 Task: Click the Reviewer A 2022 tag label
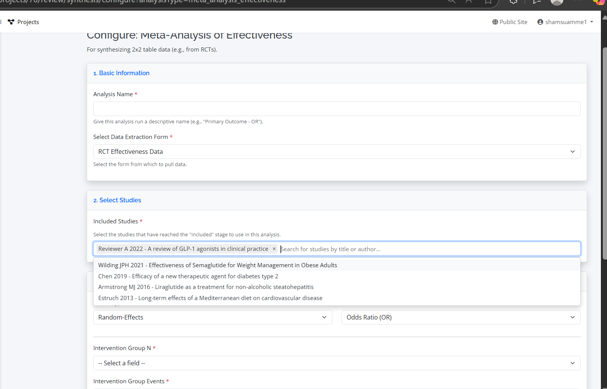tap(183, 249)
